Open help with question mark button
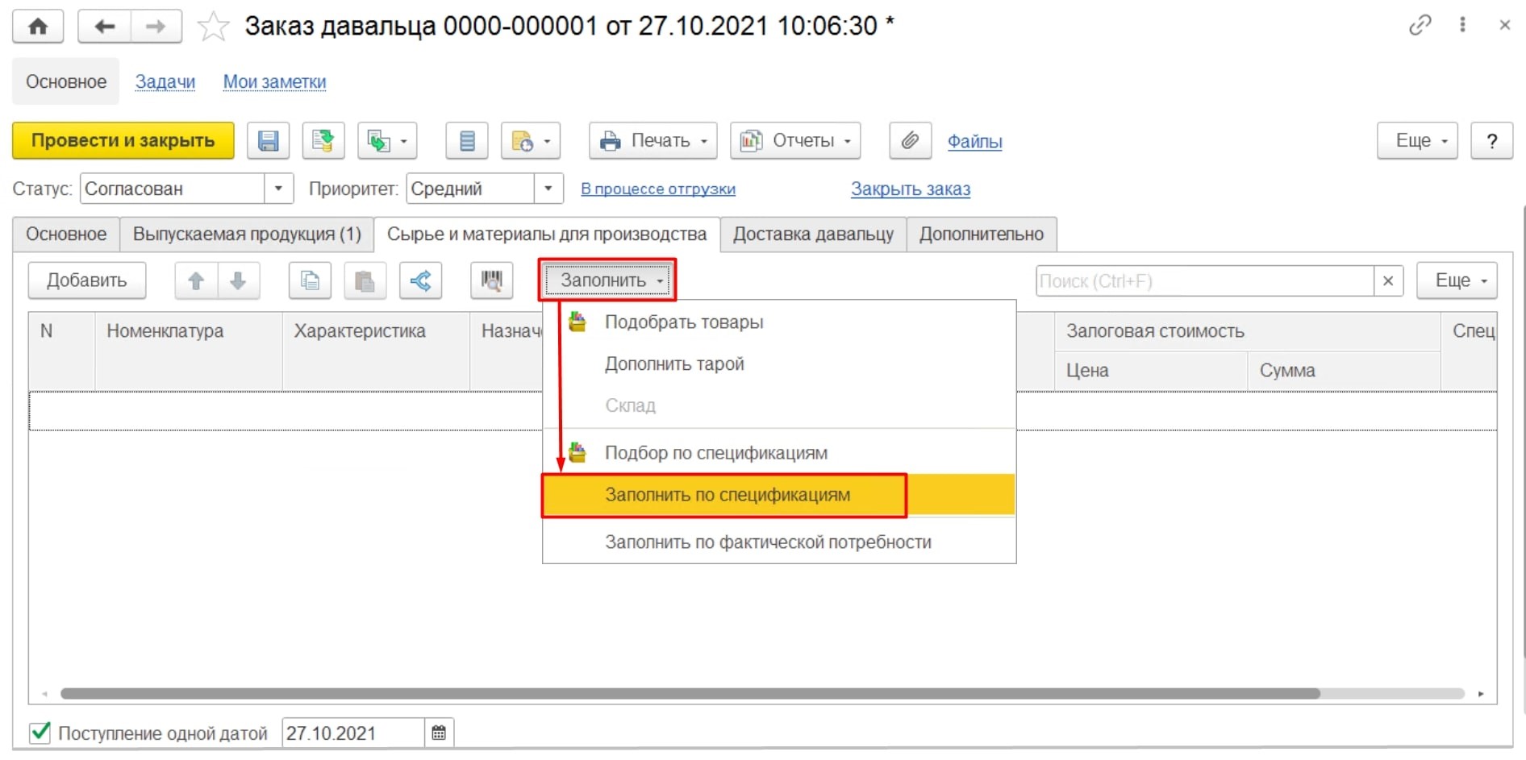Viewport: 1526px width, 760px height. point(1491,141)
